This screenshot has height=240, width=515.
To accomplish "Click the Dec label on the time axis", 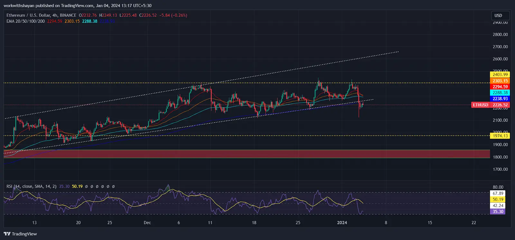I will coord(147,223).
